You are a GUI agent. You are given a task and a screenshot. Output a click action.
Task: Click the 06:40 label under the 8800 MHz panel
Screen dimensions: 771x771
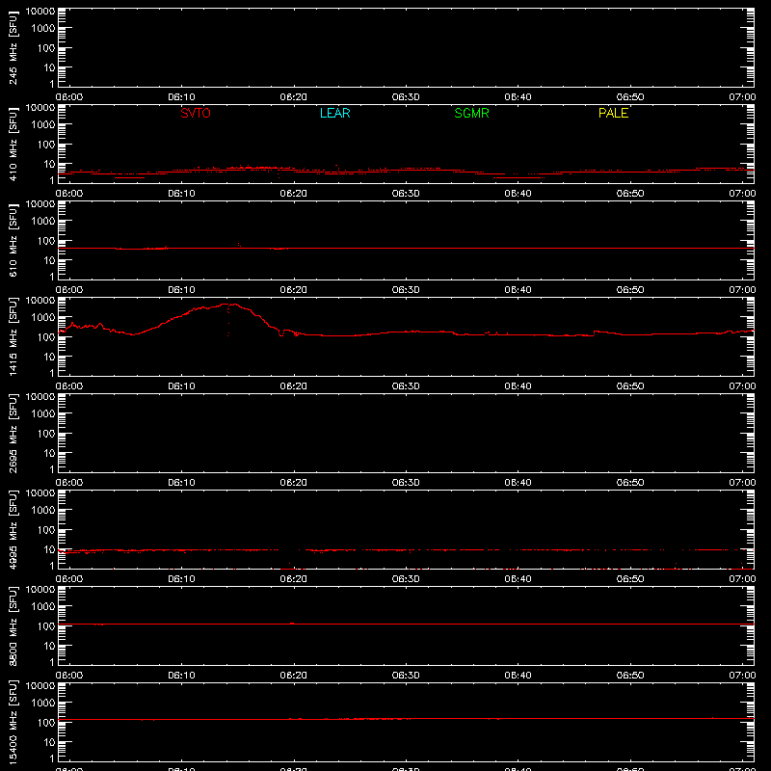point(518,676)
